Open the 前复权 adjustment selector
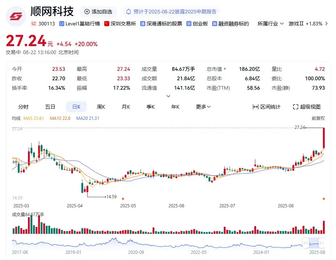This screenshot has width=336, height=260. coord(318,118)
